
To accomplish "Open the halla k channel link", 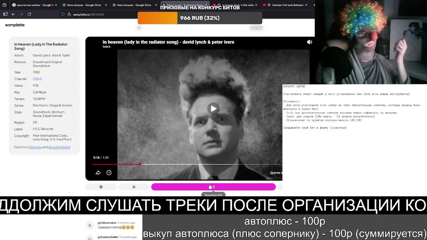I will [37, 79].
